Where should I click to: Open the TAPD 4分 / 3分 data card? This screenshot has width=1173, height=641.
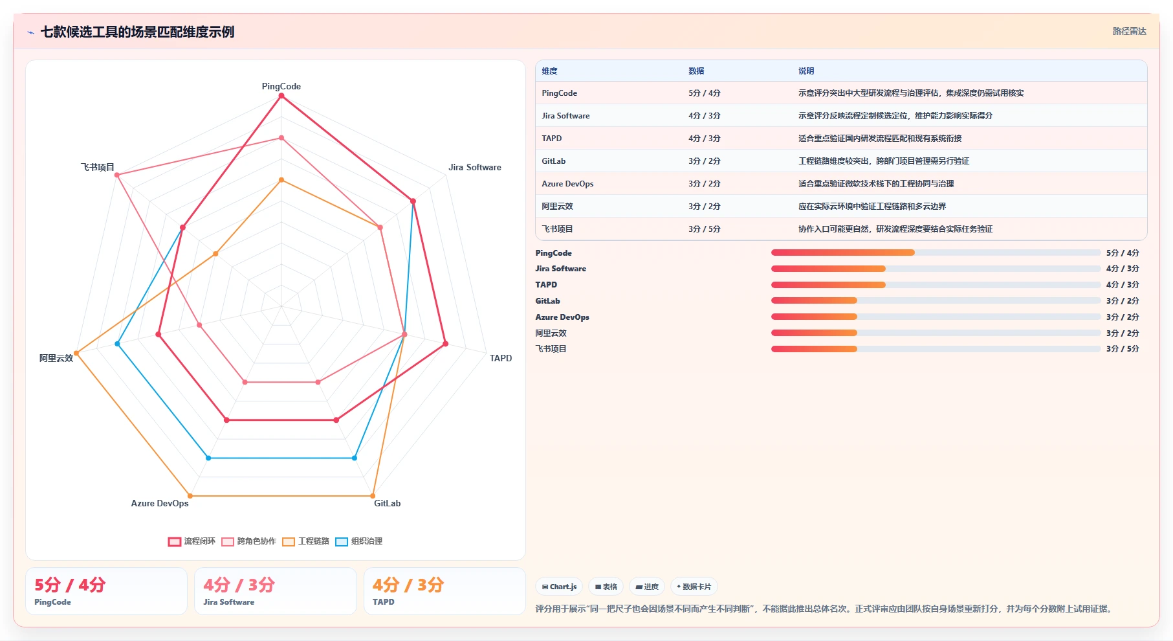coord(444,591)
